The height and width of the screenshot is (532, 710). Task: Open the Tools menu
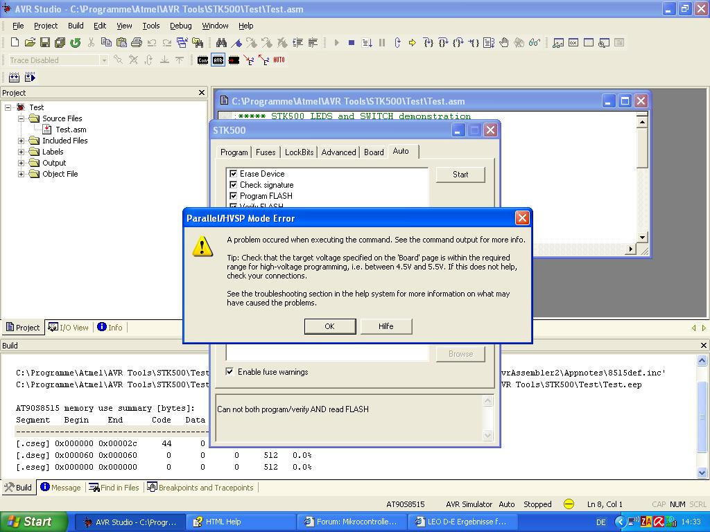pos(150,26)
